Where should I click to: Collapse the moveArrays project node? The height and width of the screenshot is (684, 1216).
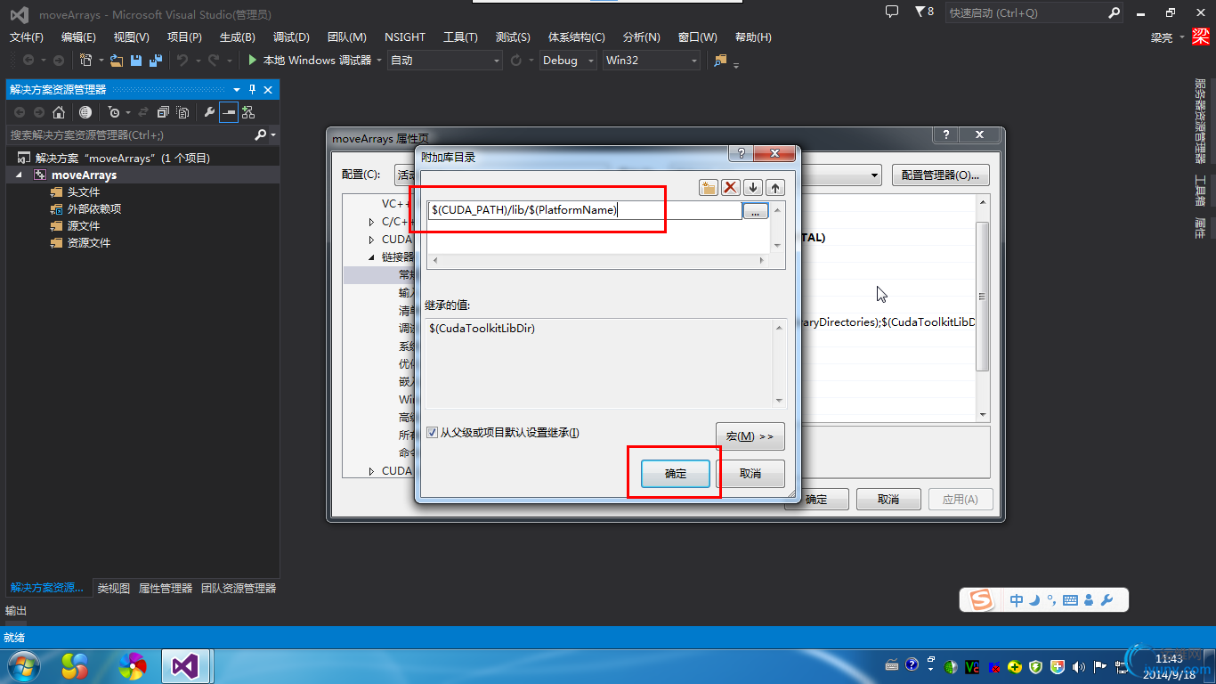20,175
